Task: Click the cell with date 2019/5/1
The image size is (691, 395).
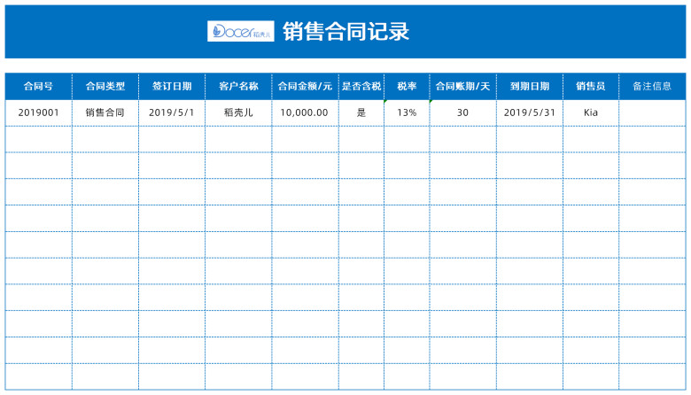Action: (172, 112)
